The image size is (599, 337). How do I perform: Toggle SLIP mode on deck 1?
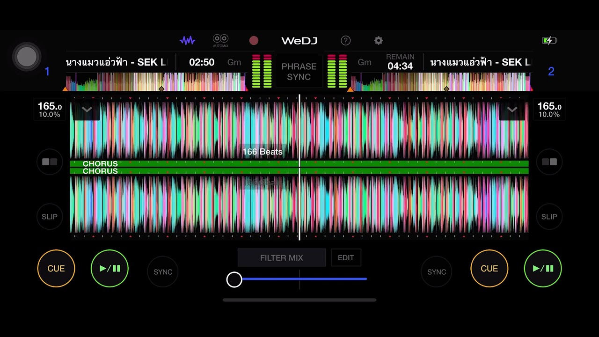[50, 217]
